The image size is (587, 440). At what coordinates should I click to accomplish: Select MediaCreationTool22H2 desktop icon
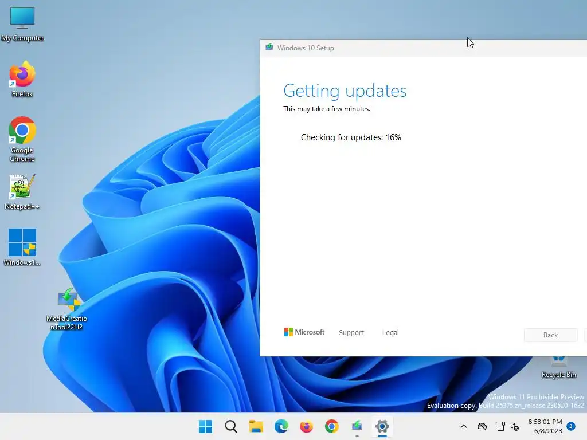click(x=66, y=309)
